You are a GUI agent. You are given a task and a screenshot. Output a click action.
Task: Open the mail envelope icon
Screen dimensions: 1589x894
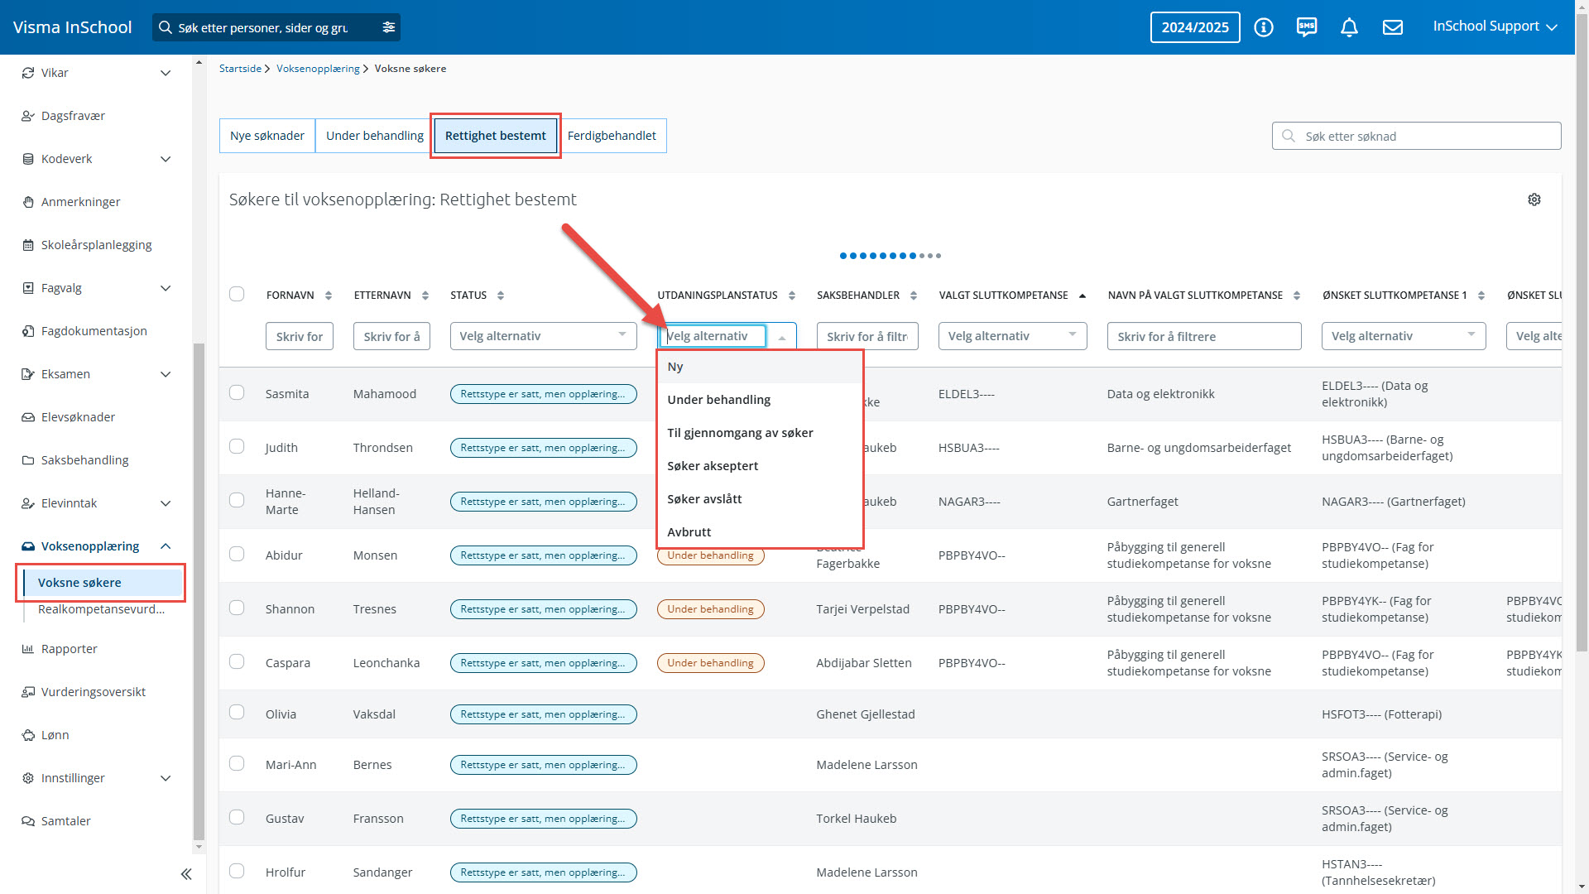[1393, 27]
